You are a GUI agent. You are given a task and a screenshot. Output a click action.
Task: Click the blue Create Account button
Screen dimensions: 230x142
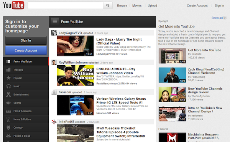pyautogui.click(x=26, y=50)
